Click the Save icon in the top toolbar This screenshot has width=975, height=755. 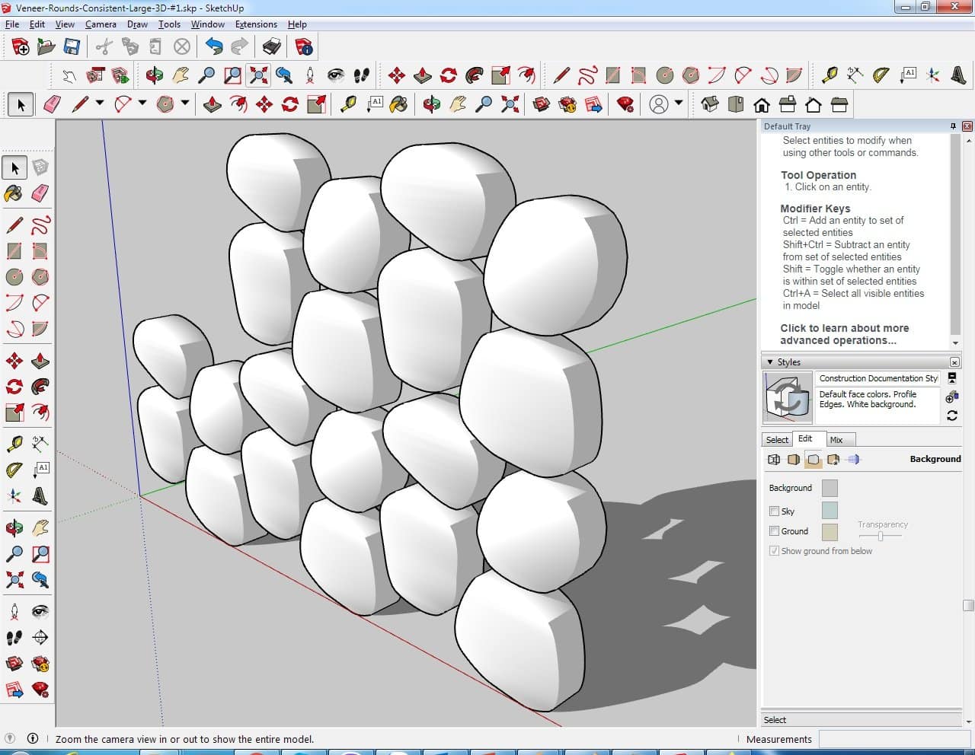(x=72, y=47)
